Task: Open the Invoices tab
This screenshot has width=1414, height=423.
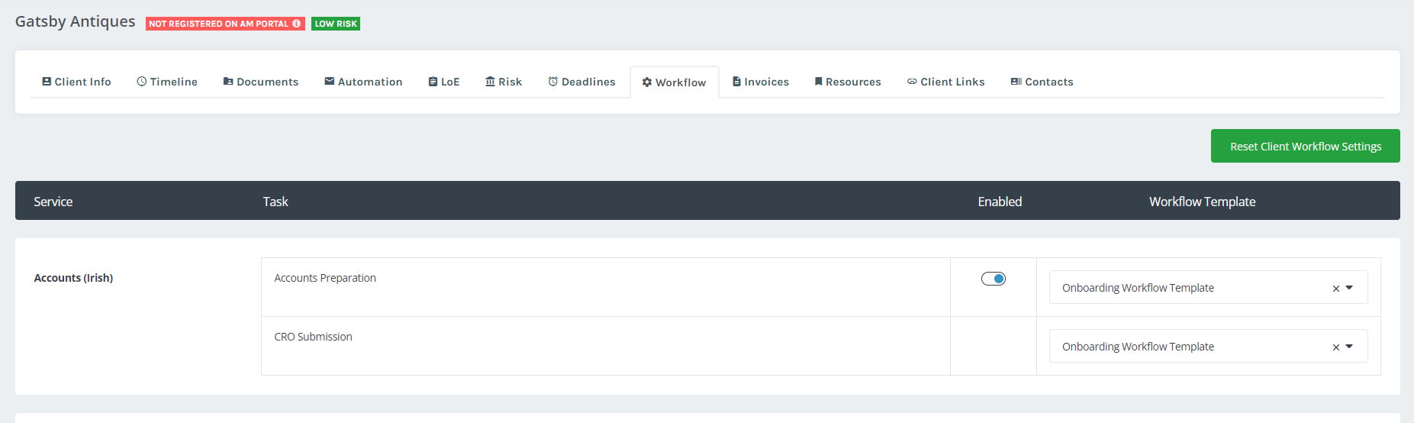Action: 761,82
